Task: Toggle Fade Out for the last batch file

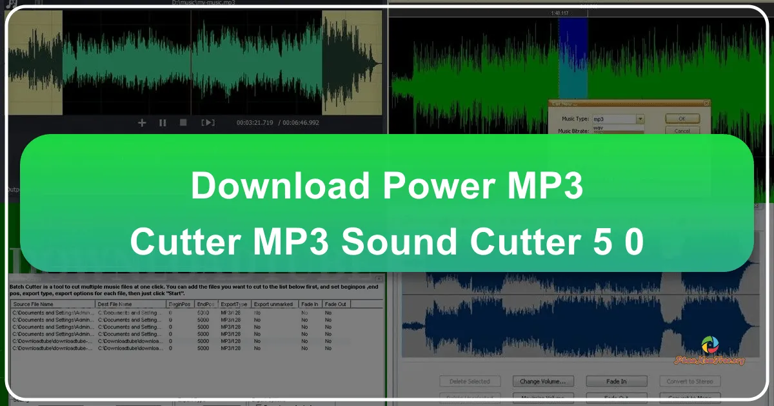Action: pos(328,348)
